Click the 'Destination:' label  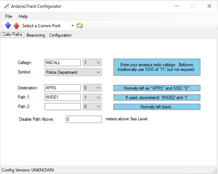28,88
